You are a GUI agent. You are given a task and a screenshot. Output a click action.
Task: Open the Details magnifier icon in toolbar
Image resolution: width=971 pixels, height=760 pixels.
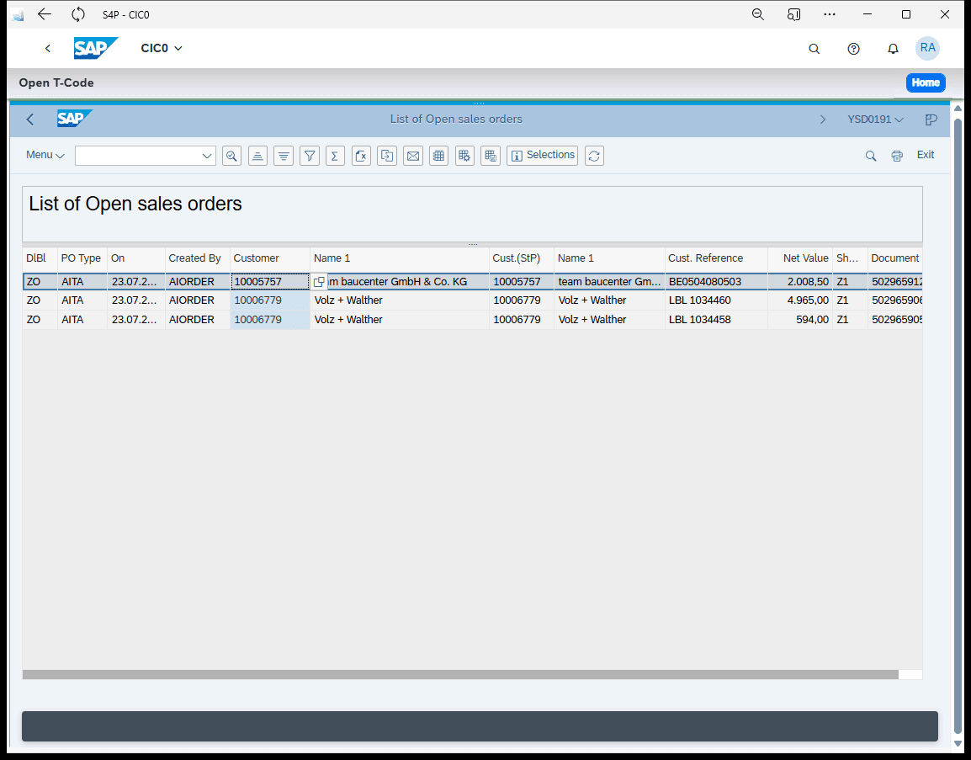231,156
